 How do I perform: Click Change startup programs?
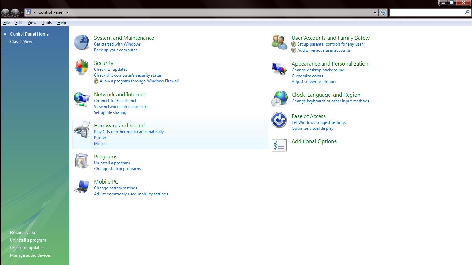[x=117, y=169]
